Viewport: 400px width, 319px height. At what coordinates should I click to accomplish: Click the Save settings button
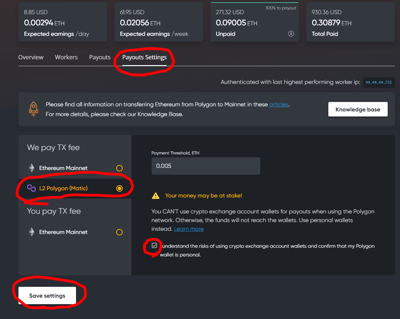pos(47,295)
